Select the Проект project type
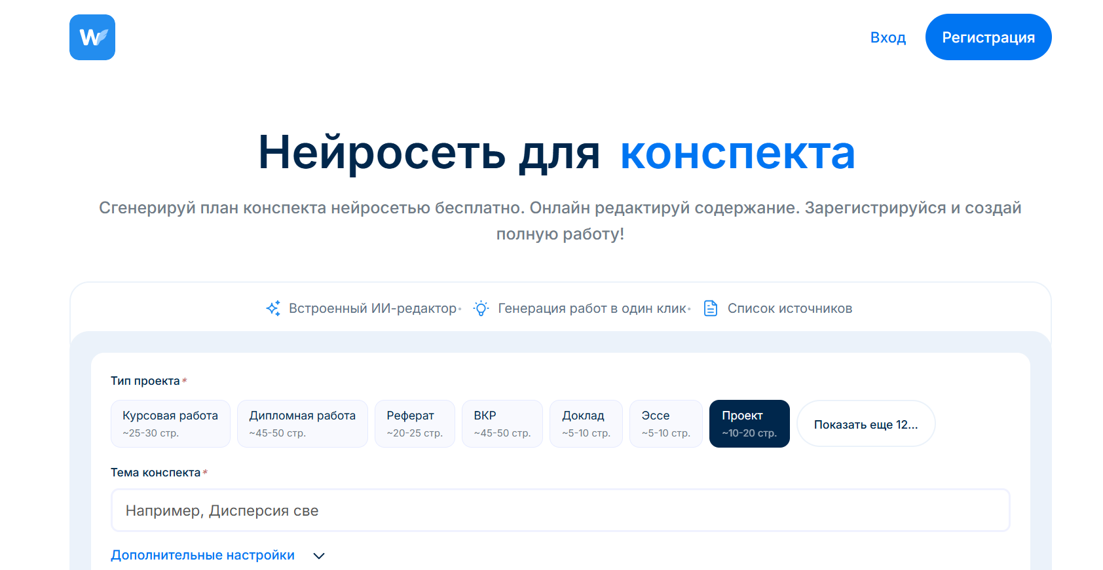This screenshot has height=570, width=1103. pyautogui.click(x=749, y=423)
